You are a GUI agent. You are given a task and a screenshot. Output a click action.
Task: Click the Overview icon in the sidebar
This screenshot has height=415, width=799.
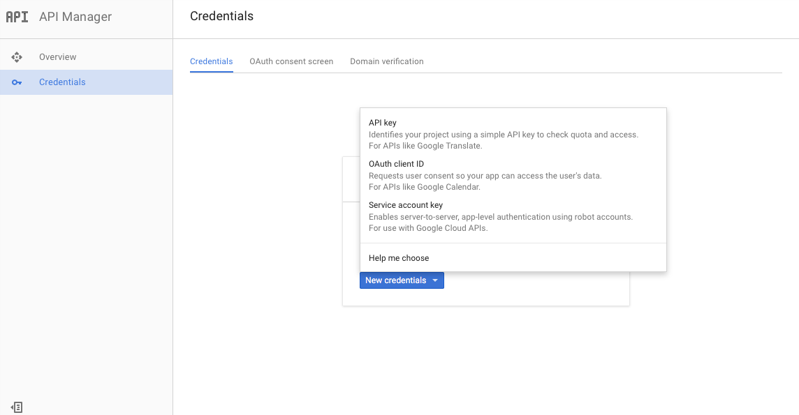pos(17,57)
